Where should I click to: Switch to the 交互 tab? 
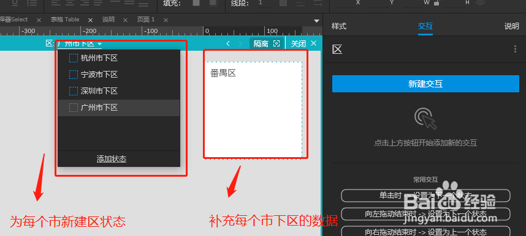[x=425, y=26]
